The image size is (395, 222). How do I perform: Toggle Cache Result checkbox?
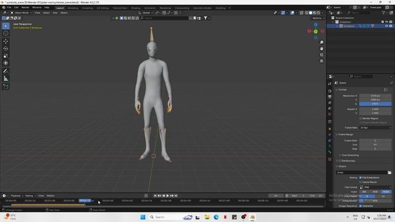coord(360,182)
